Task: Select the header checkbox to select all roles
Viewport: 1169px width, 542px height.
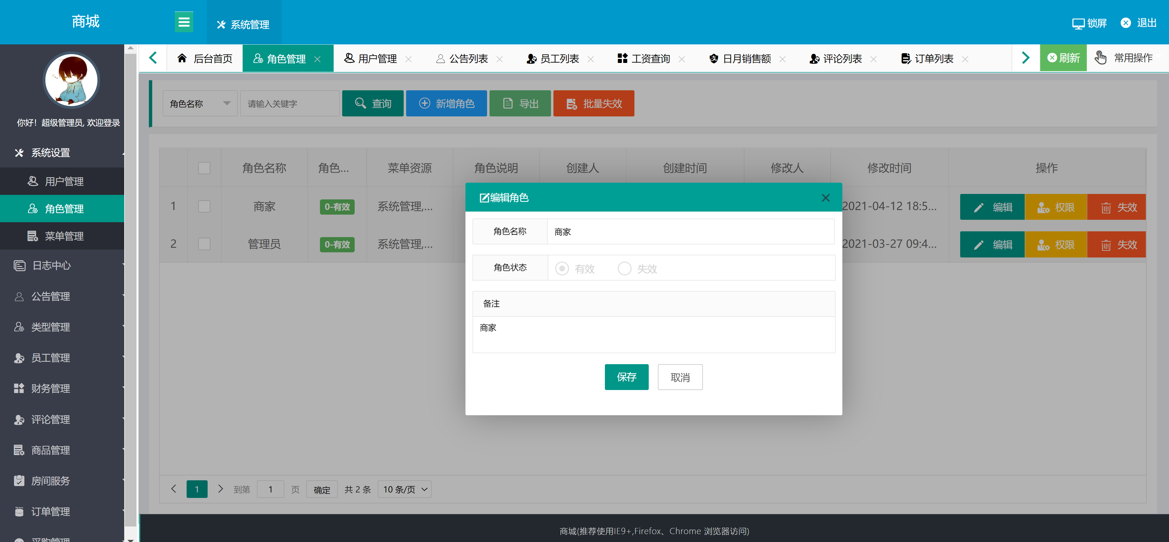Action: point(204,168)
